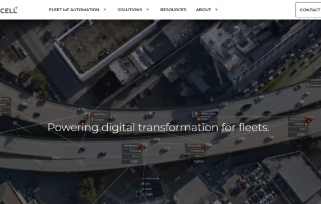Expand the Solutions dropdown arrow
Image resolution: width=321 pixels, height=204 pixels.
click(148, 10)
